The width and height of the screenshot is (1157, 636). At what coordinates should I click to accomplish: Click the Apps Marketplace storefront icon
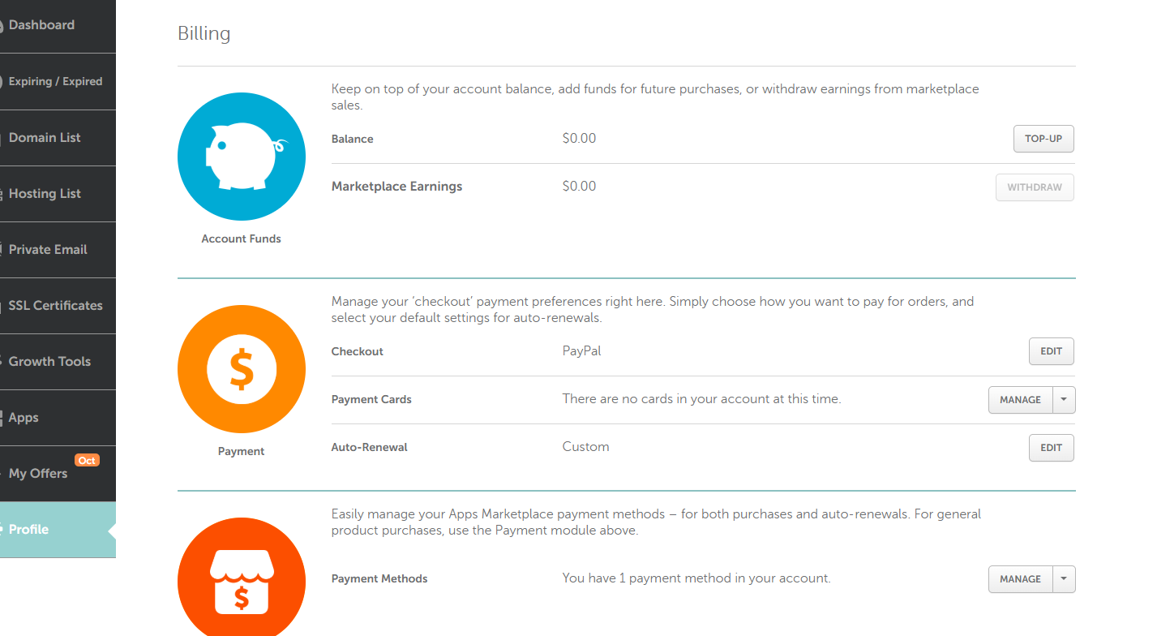[x=242, y=578]
